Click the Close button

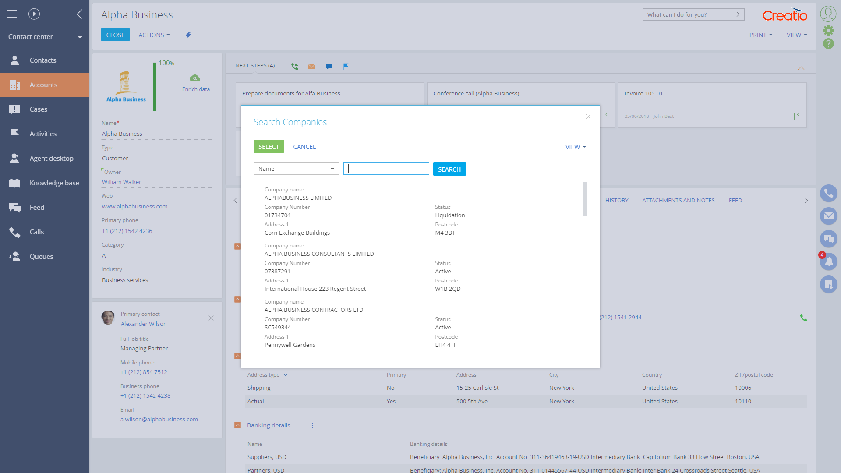(115, 35)
